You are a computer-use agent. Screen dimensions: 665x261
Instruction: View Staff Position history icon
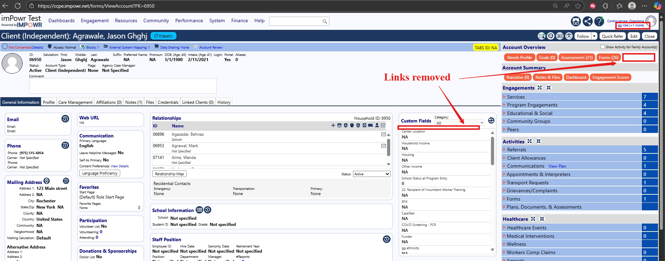(x=387, y=239)
